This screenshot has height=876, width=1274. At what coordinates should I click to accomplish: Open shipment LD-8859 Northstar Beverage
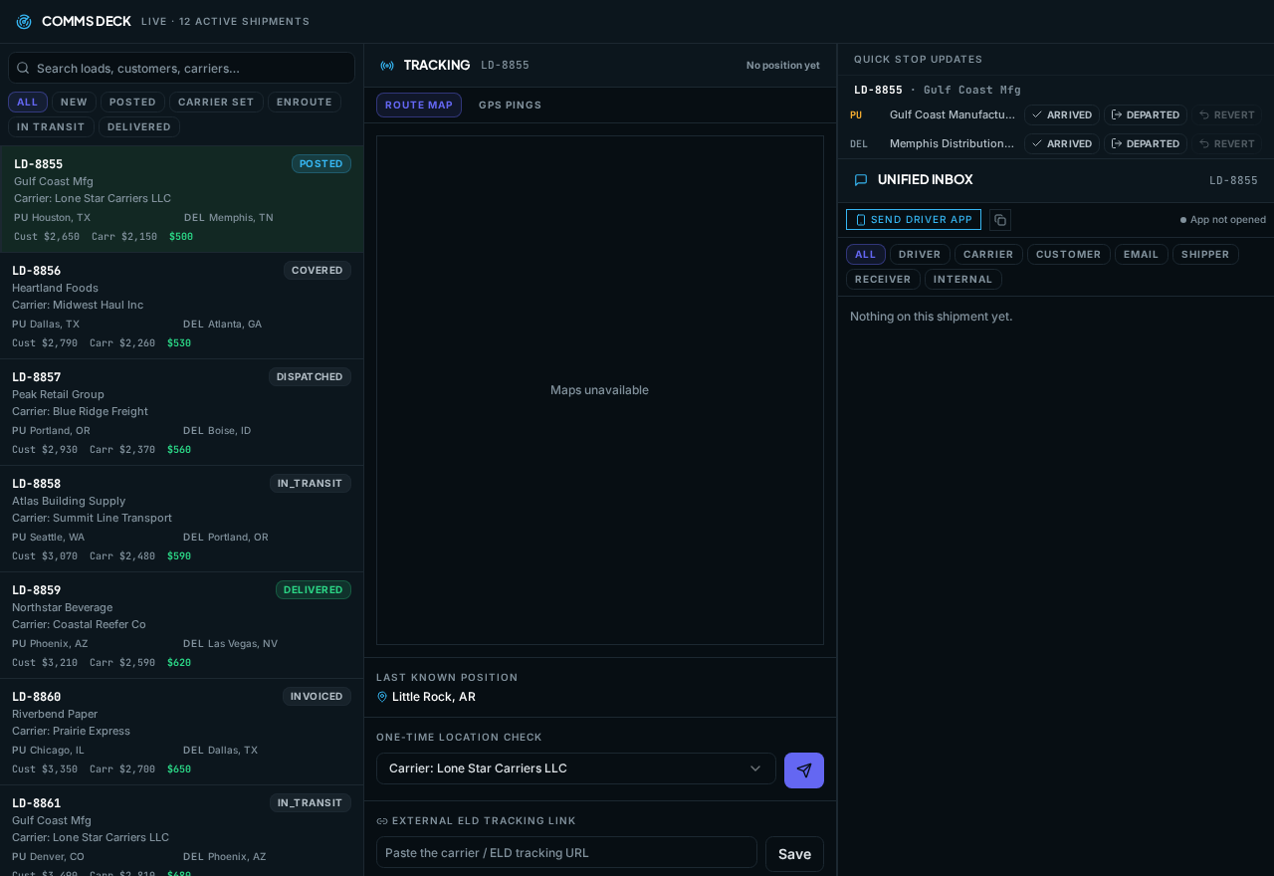(181, 625)
